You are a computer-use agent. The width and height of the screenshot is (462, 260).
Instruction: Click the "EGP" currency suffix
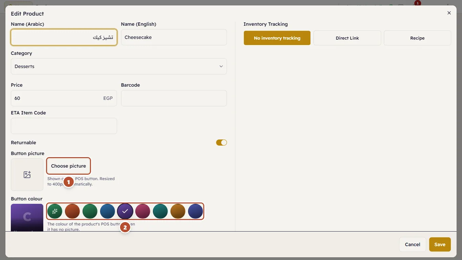coord(108,98)
